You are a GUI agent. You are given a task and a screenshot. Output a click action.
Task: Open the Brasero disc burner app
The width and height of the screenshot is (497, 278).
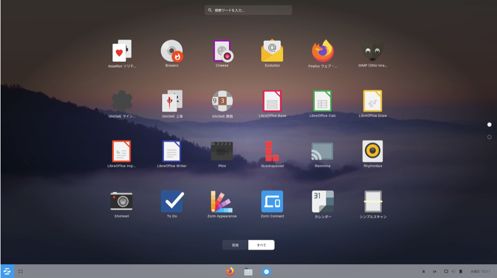point(172,51)
